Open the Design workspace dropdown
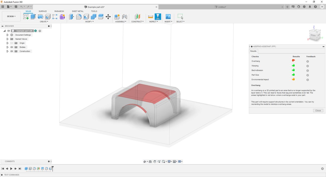 point(11,16)
